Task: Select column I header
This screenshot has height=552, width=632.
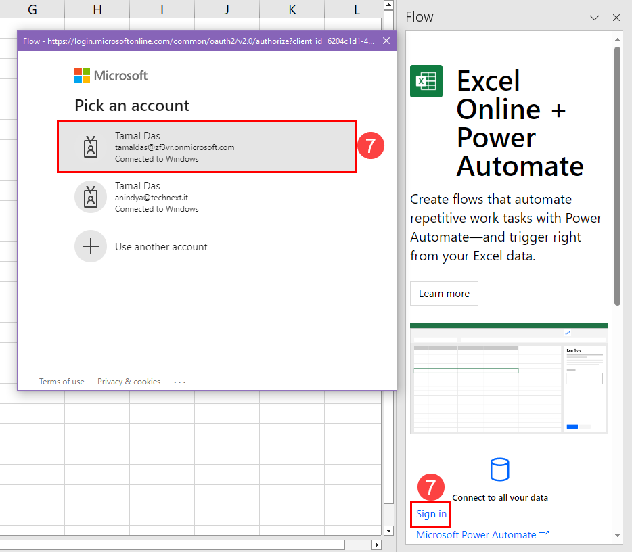Action: point(162,9)
